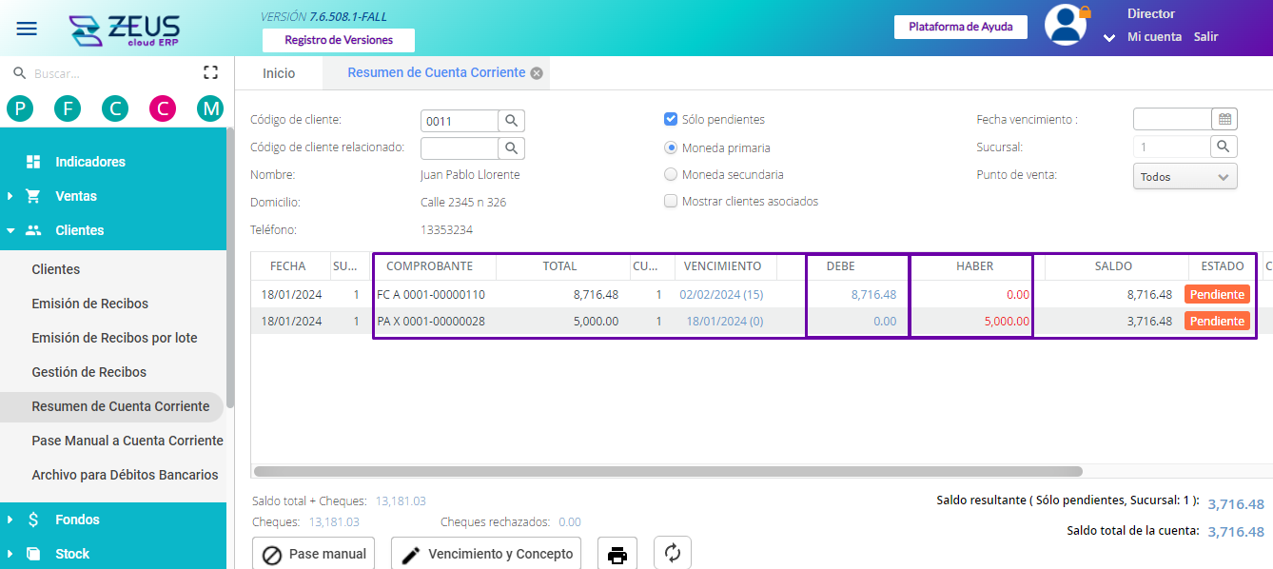This screenshot has height=569, width=1273.
Task: Open the Punto de venta dropdown
Action: click(x=1185, y=177)
